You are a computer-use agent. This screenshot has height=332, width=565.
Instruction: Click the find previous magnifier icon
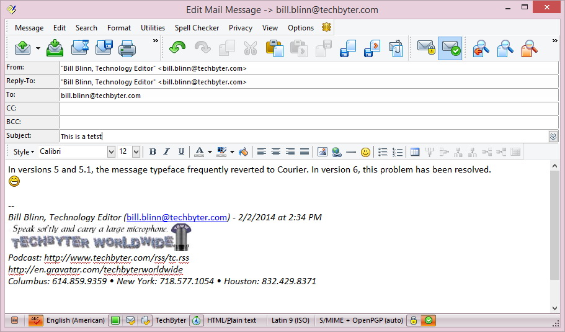click(x=481, y=48)
